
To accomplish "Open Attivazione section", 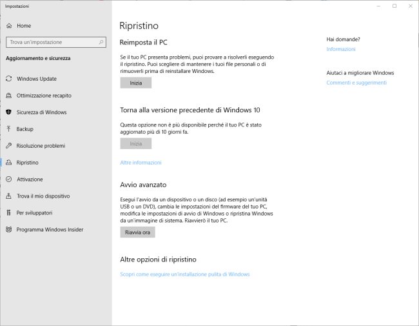I will pyautogui.click(x=55, y=179).
